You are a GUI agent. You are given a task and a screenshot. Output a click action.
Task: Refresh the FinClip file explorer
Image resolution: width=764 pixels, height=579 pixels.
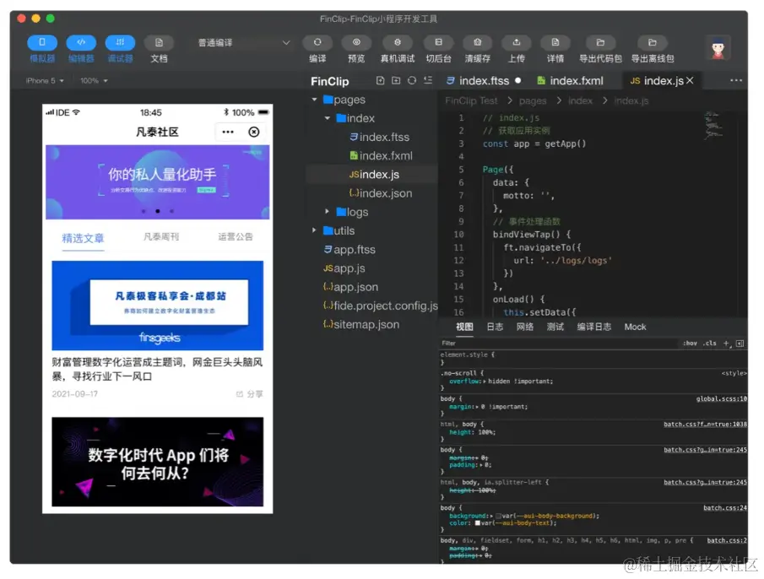pos(412,80)
